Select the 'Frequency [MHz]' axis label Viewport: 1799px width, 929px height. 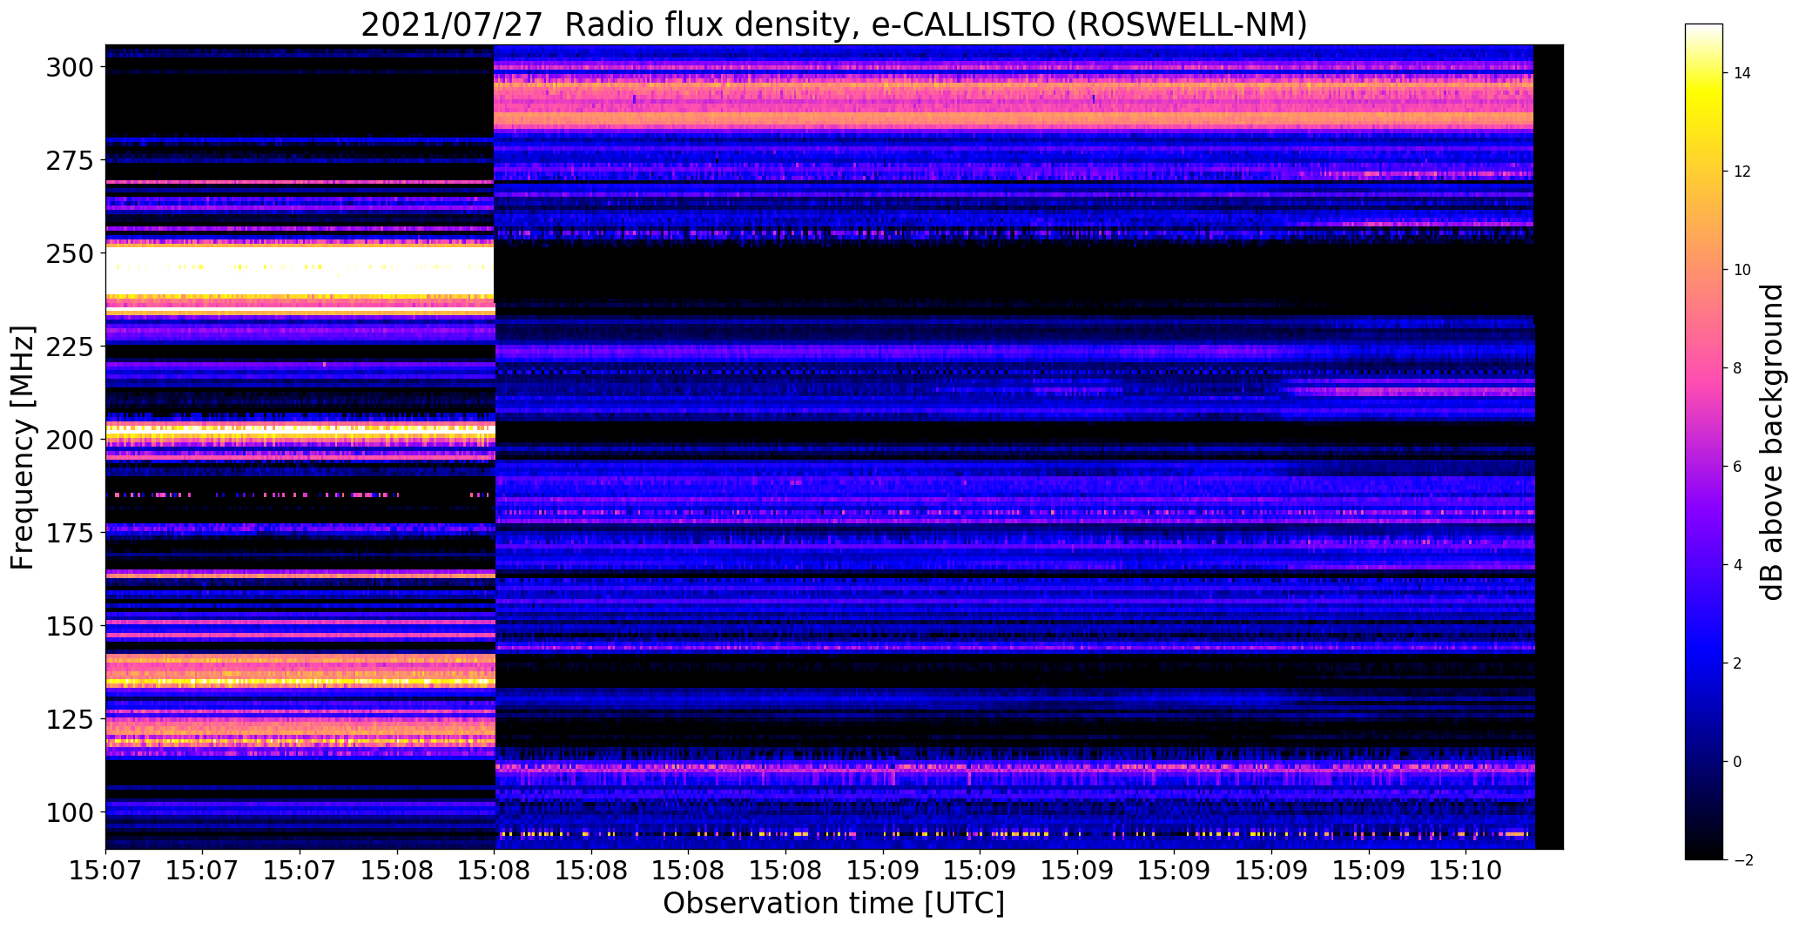click(24, 448)
